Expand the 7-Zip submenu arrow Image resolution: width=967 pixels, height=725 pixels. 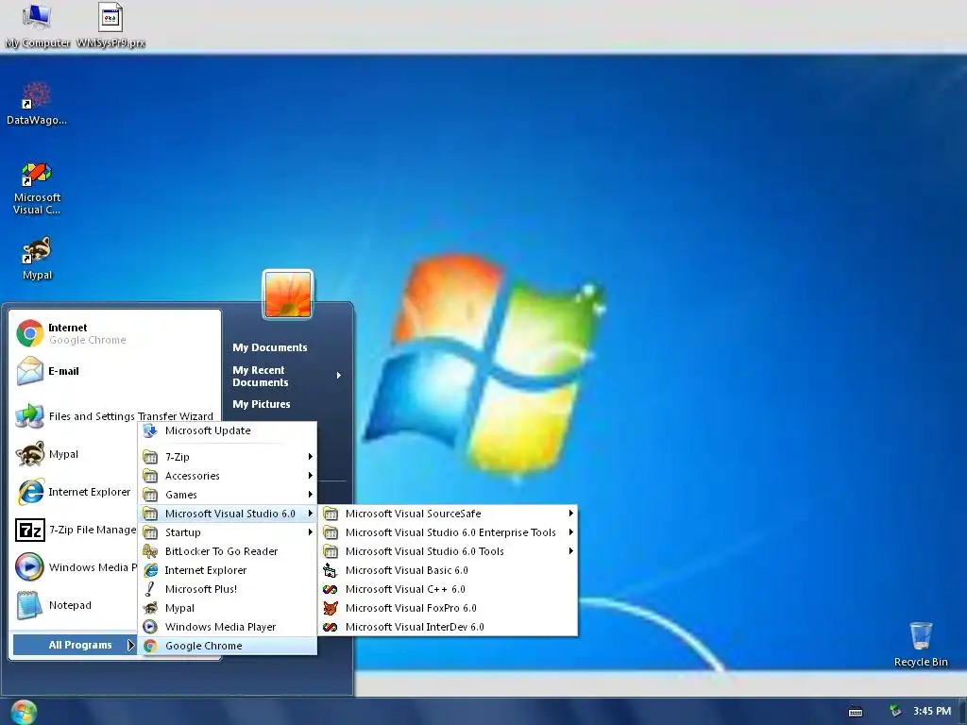tap(310, 457)
